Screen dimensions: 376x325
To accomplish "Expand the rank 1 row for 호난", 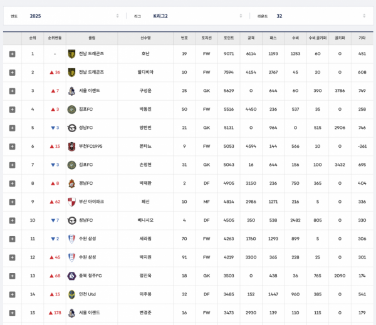I will [12, 54].
